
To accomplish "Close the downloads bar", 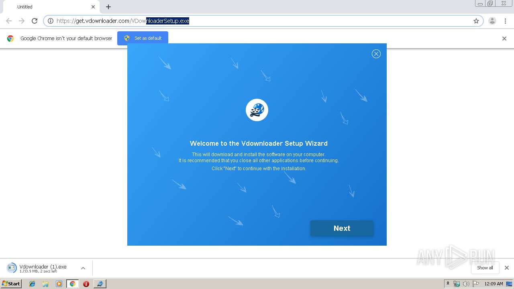I will [x=507, y=268].
